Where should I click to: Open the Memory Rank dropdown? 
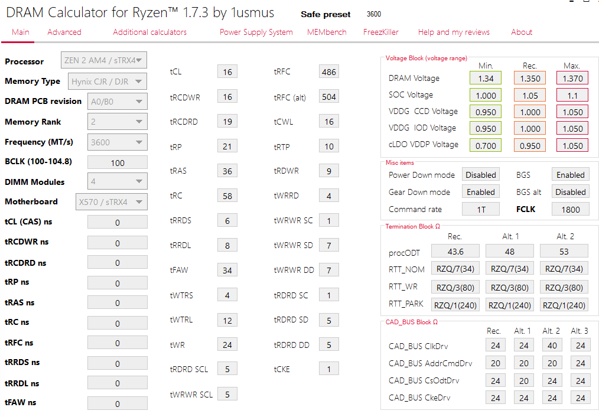pos(118,122)
